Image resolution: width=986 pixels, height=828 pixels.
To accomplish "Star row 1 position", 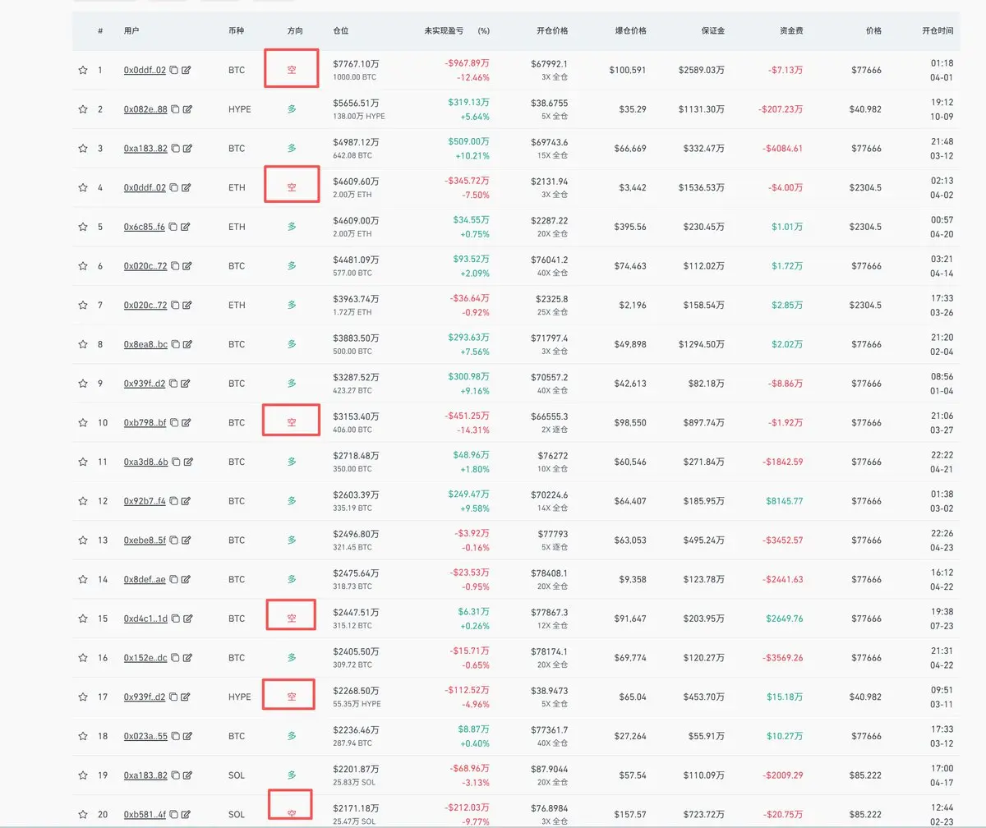I will [x=82, y=71].
